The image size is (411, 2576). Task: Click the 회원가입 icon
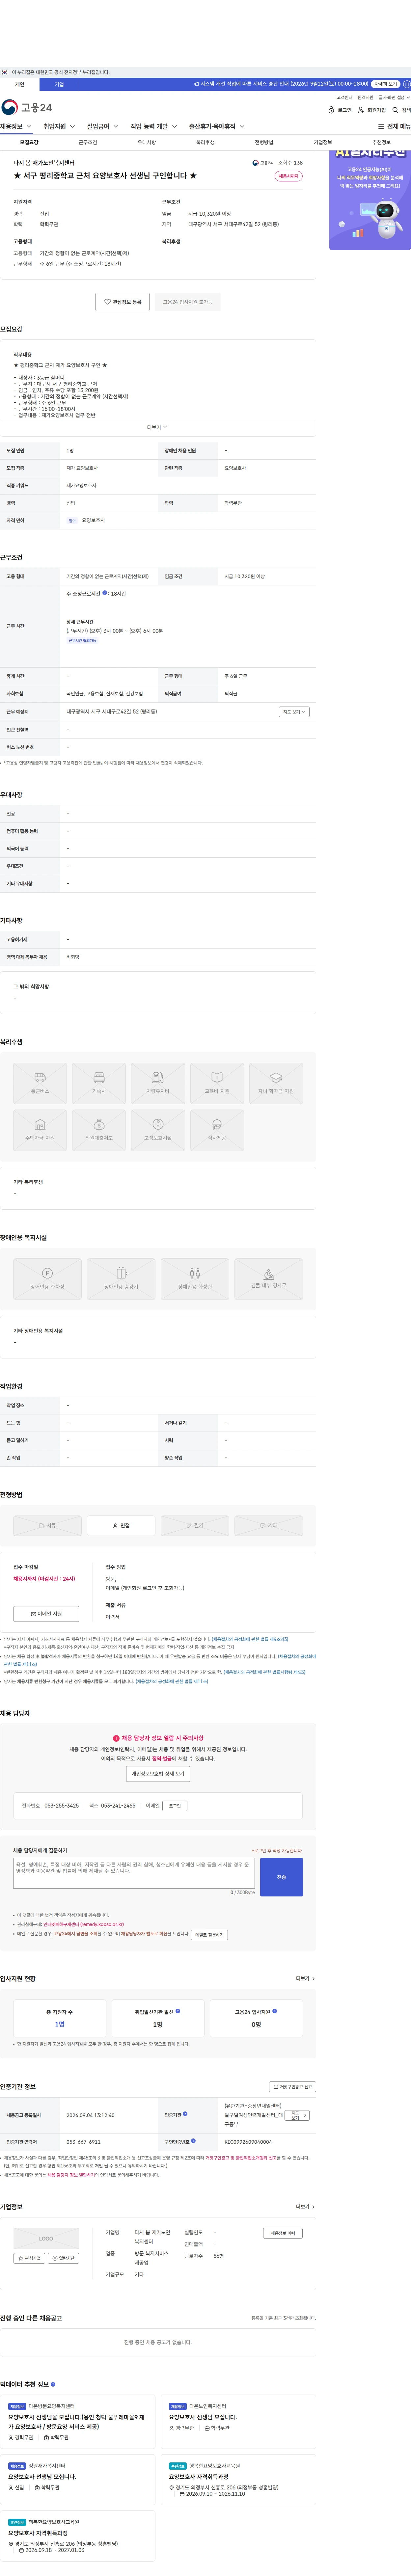(361, 110)
